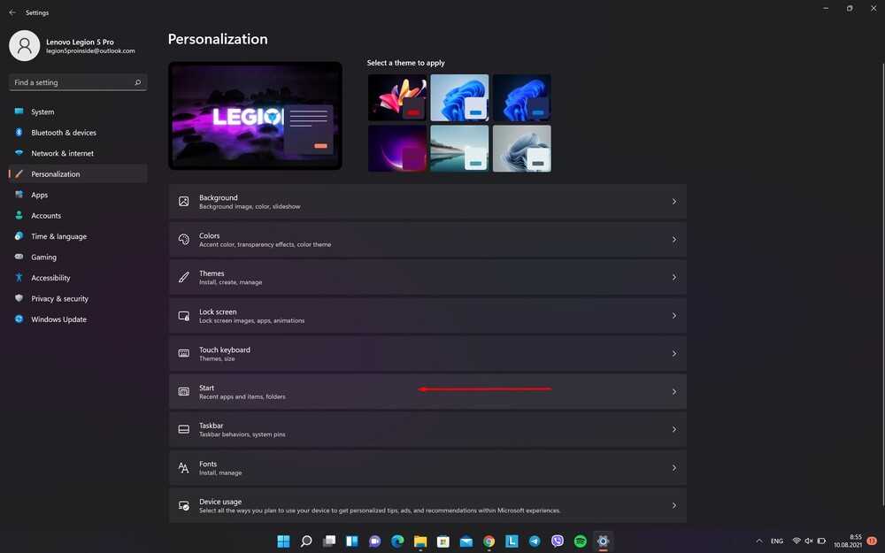Screen dimensions: 885x553
Task: Open the Start personalization settings
Action: pyautogui.click(x=427, y=392)
